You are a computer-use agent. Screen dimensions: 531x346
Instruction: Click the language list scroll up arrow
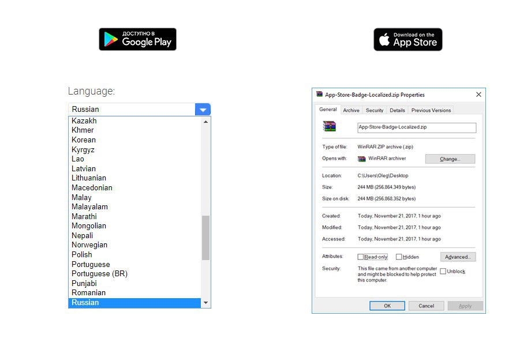[205, 122]
